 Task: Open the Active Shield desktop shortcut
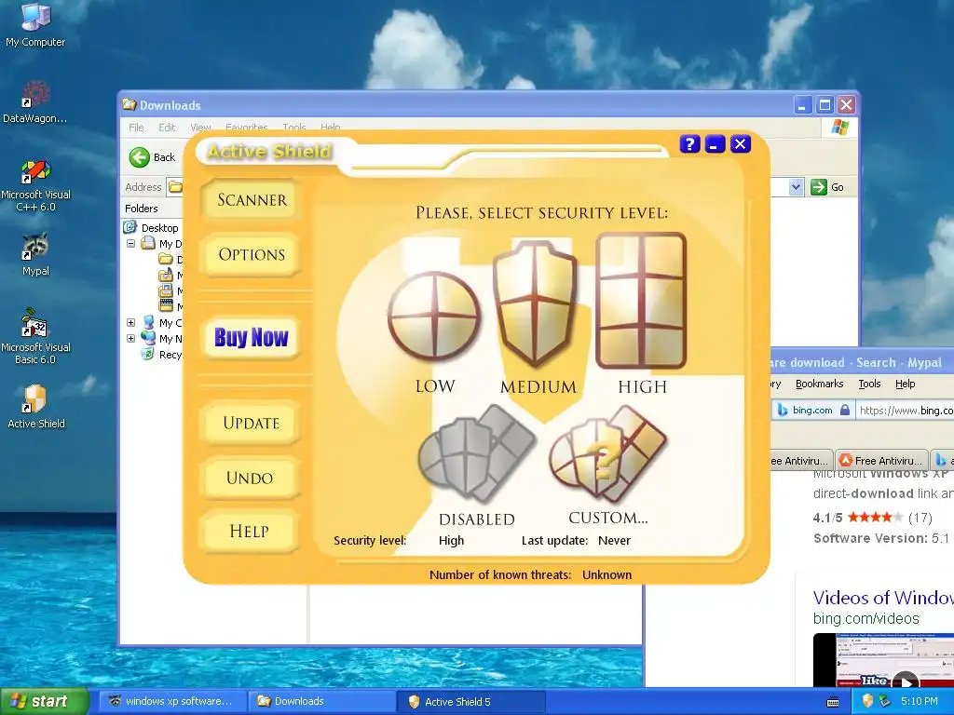click(x=35, y=407)
